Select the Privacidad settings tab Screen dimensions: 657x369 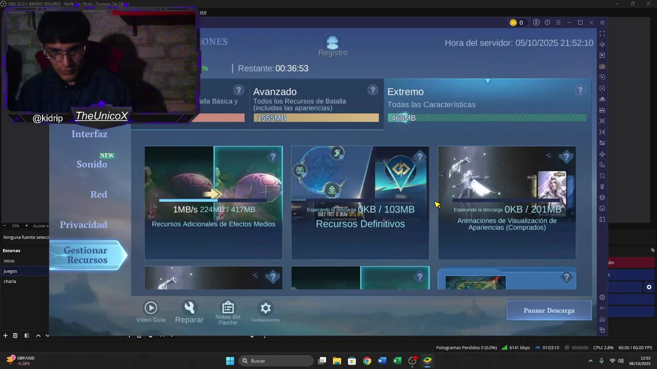click(84, 225)
